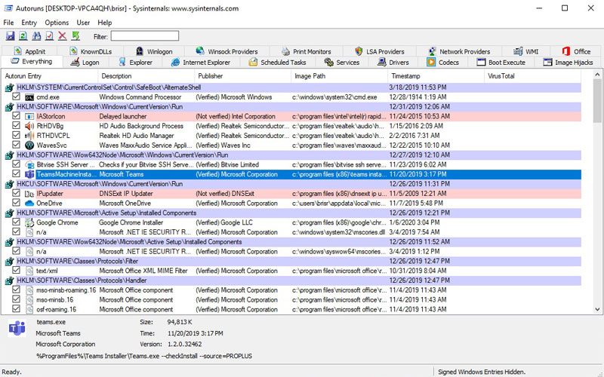This screenshot has width=604, height=377.
Task: Uncheck the IAStorIcon entry checkbox
Action: (x=16, y=116)
